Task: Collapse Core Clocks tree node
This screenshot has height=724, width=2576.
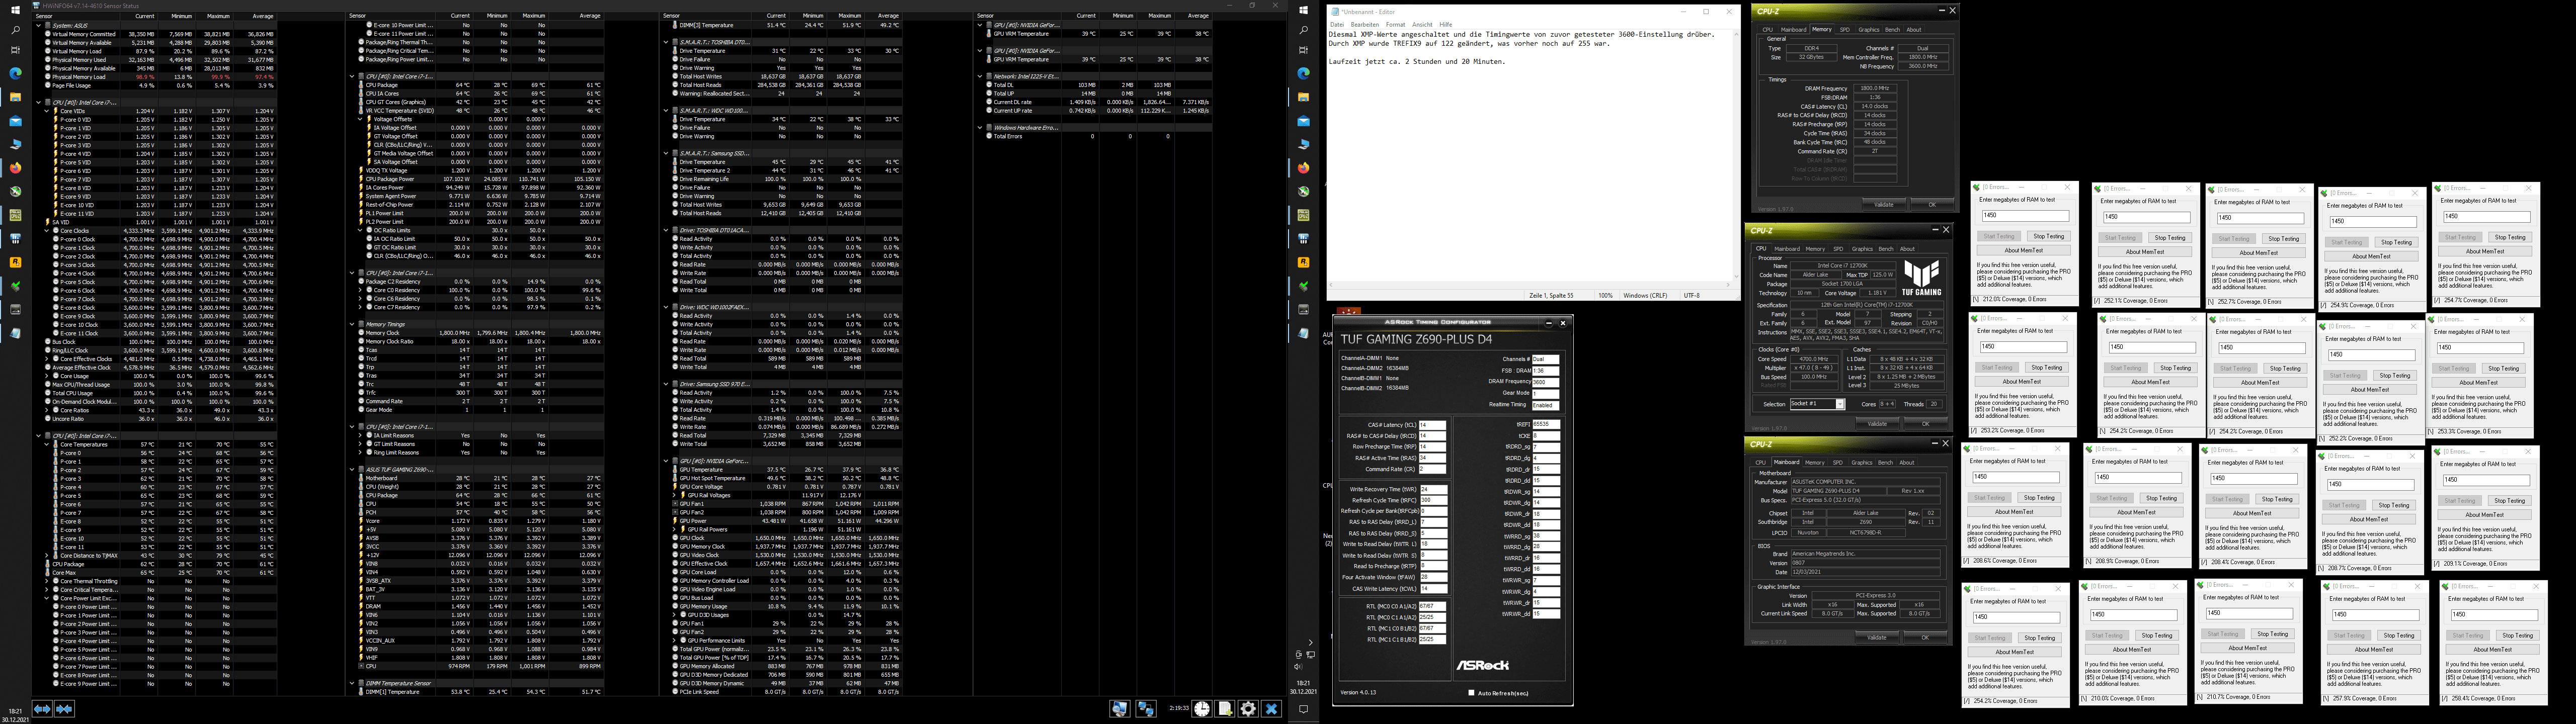Action: point(46,231)
